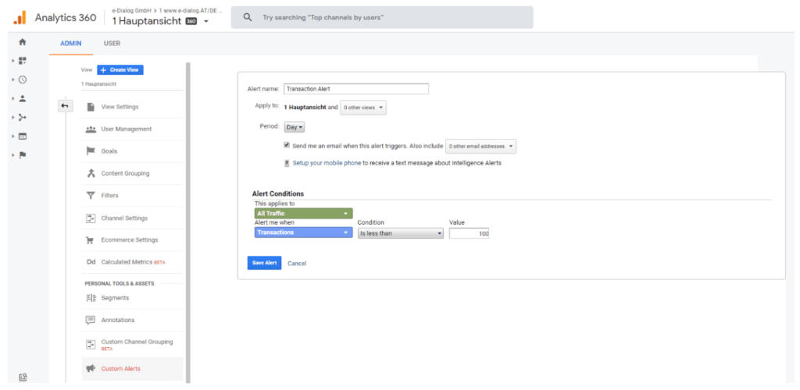Switch to the USER tab

pos(112,44)
